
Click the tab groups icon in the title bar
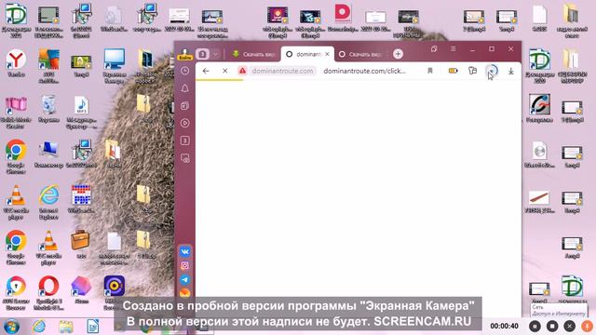(434, 48)
